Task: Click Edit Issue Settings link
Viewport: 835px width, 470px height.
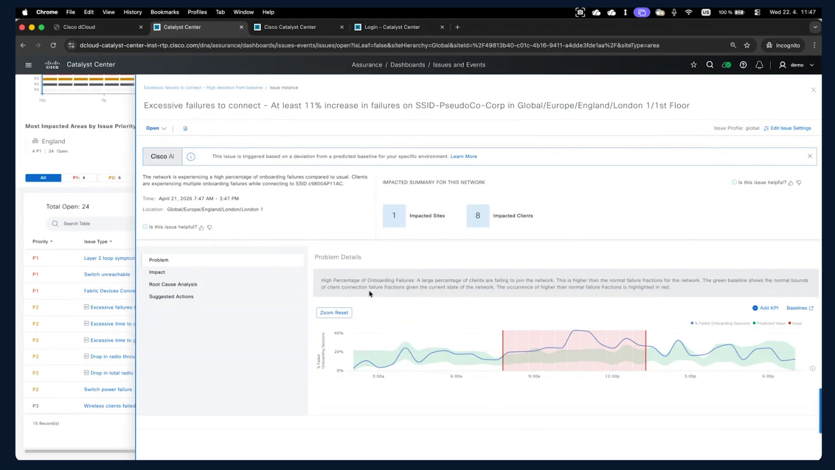Action: (x=787, y=128)
